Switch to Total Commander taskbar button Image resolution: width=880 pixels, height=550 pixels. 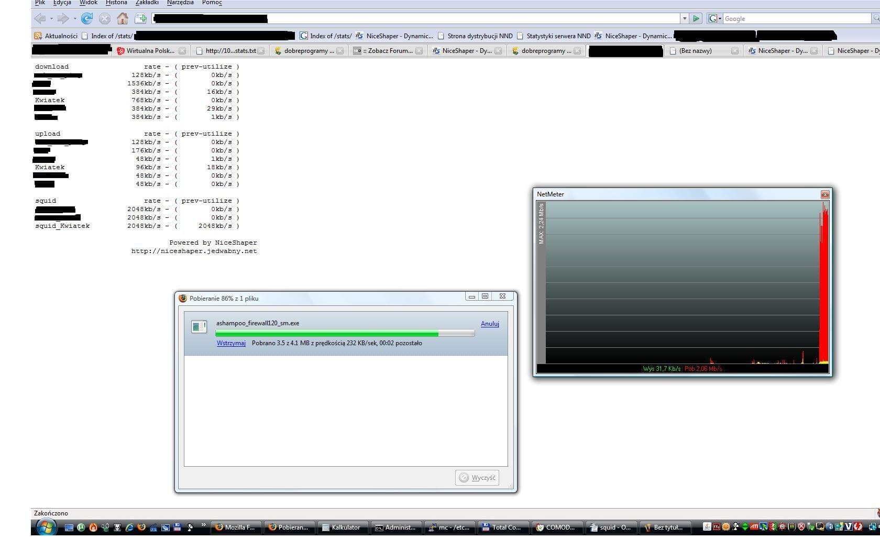(x=503, y=527)
